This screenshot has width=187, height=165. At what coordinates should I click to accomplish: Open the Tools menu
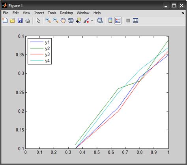[52, 13]
